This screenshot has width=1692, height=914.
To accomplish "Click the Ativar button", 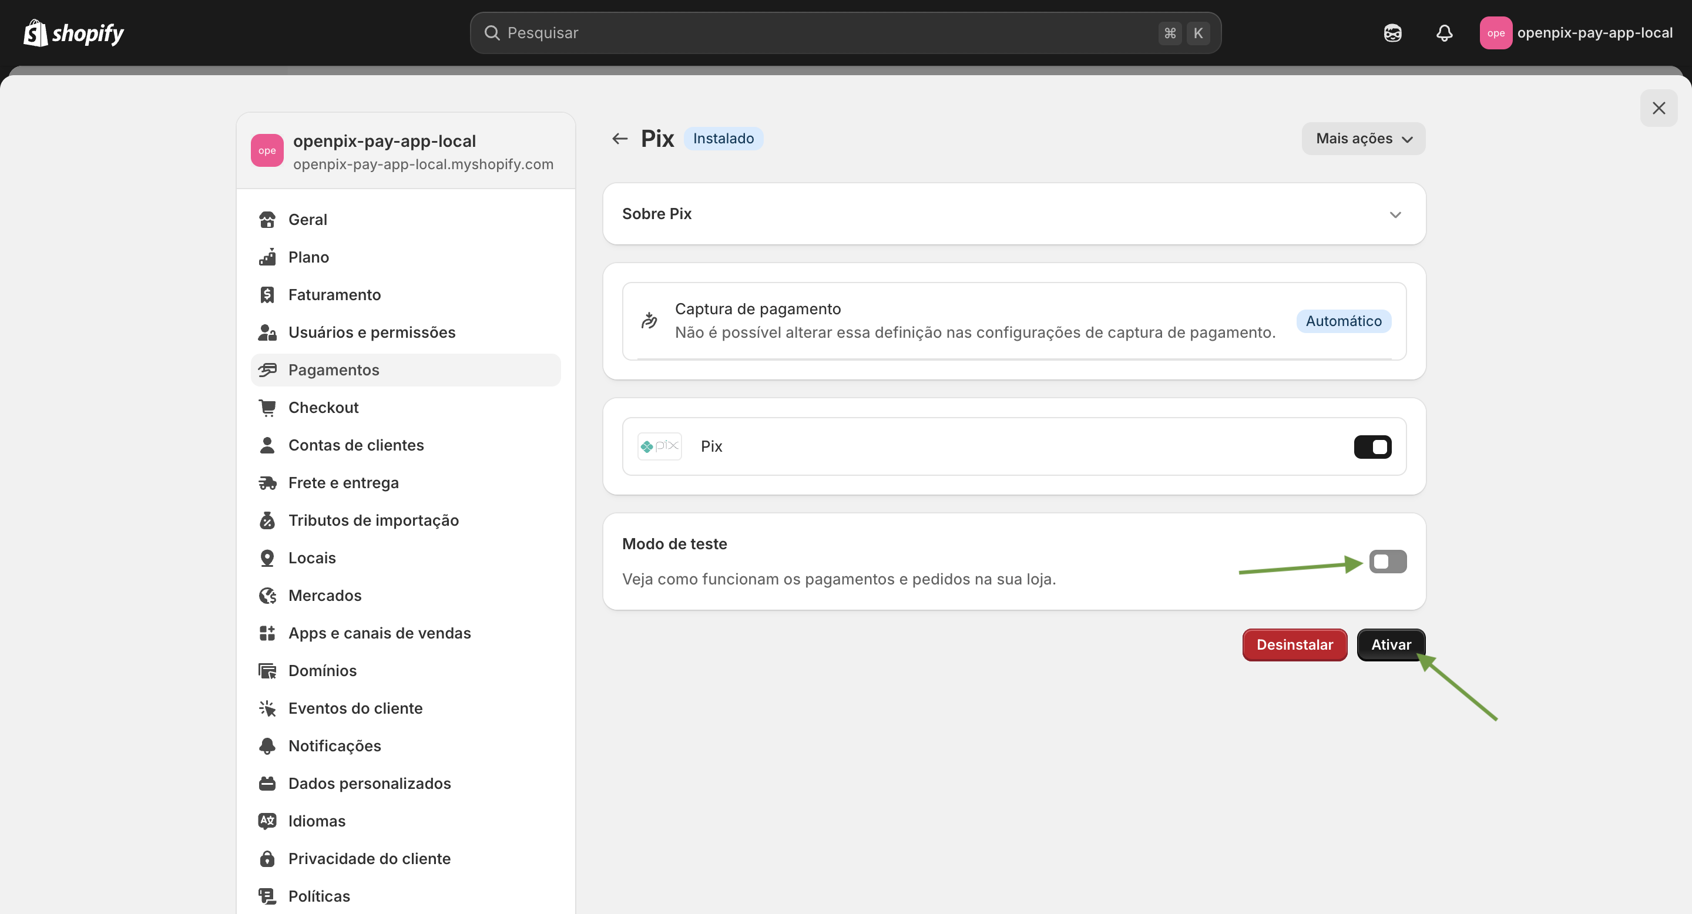I will pyautogui.click(x=1391, y=644).
